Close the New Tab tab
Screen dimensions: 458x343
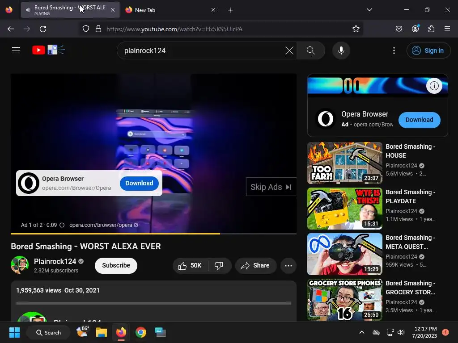(x=213, y=10)
